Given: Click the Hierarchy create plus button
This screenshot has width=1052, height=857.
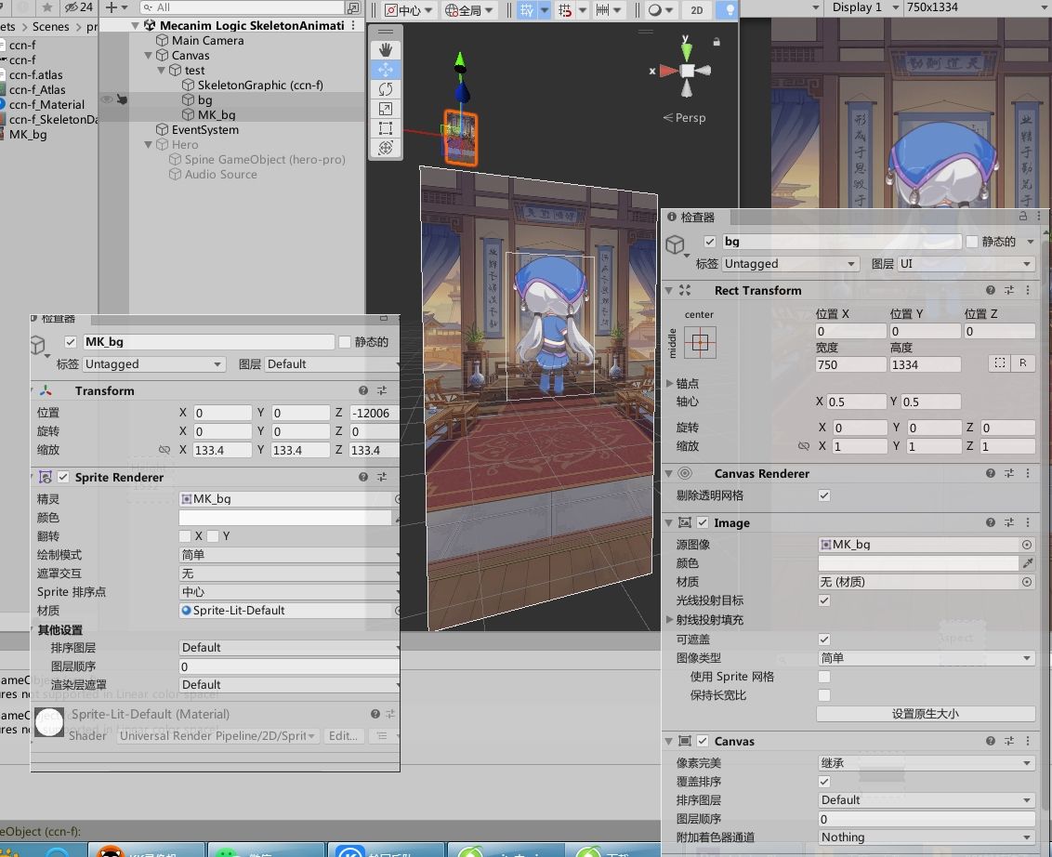Looking at the screenshot, I should click(112, 7).
